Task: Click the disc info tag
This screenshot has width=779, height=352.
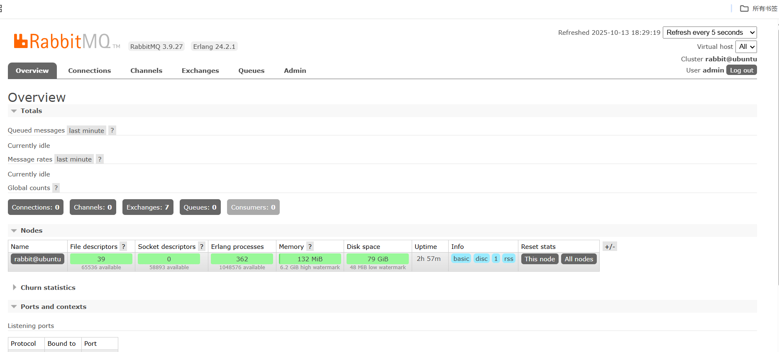Action: [x=481, y=258]
